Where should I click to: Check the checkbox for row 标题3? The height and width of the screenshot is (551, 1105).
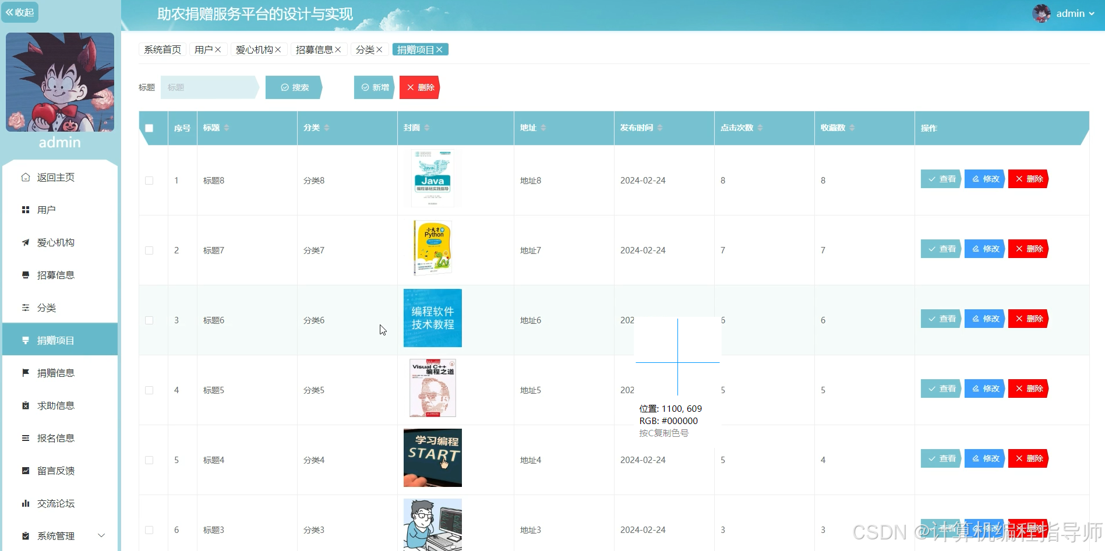tap(149, 530)
